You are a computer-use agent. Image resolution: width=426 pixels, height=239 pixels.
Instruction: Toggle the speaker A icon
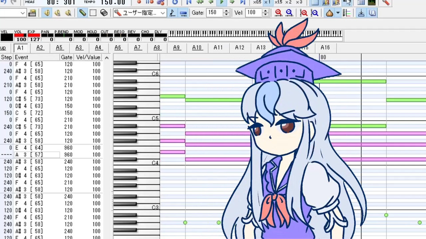pyautogui.click(x=68, y=13)
